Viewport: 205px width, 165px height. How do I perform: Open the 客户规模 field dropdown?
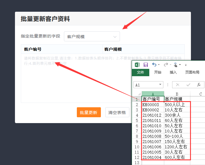click(92, 37)
